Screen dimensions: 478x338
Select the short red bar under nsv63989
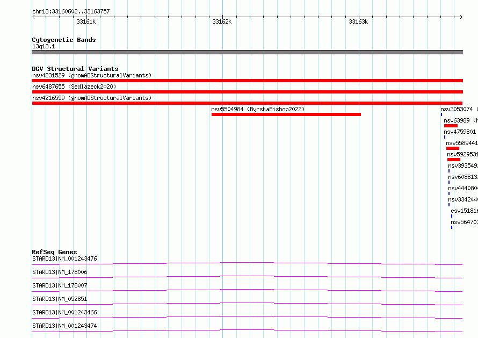451,126
